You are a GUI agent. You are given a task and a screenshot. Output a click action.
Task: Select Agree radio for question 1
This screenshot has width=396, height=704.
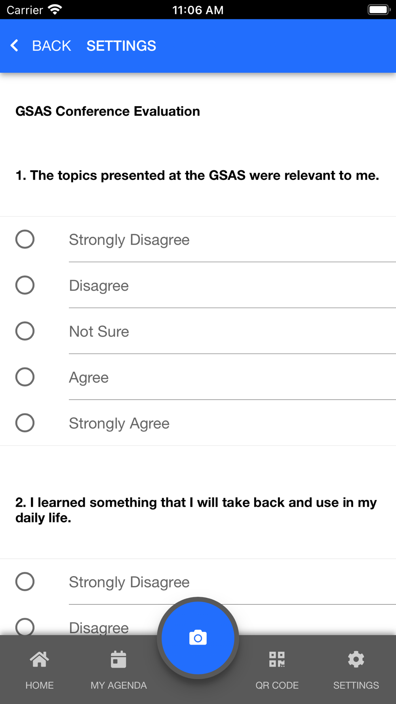(25, 377)
